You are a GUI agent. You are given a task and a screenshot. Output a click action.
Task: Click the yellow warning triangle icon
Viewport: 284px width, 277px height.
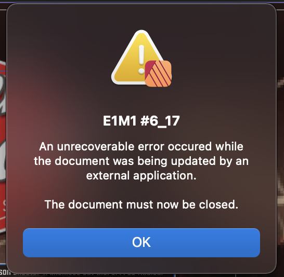pos(138,58)
